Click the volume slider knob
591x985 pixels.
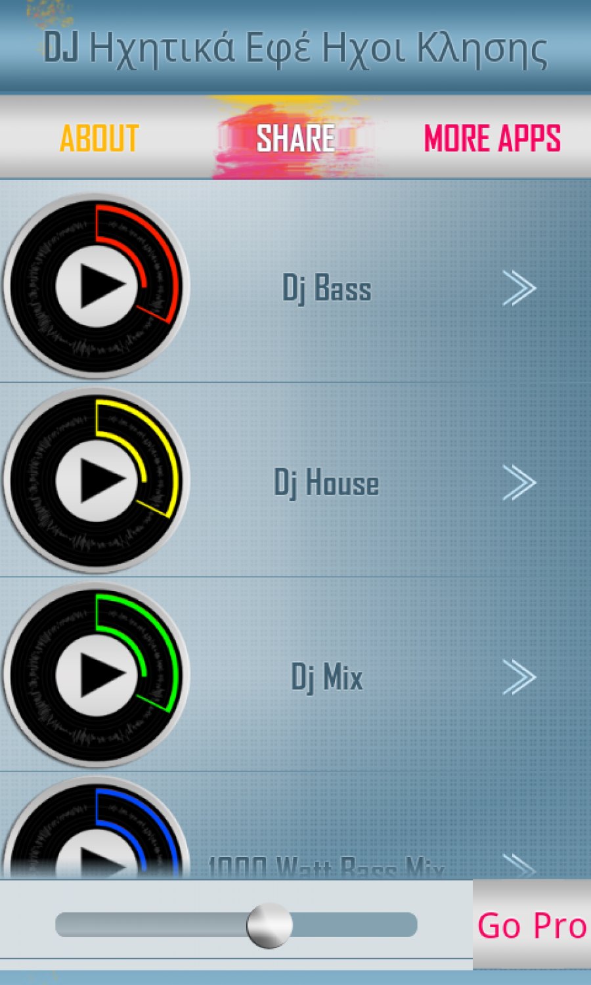(x=269, y=925)
